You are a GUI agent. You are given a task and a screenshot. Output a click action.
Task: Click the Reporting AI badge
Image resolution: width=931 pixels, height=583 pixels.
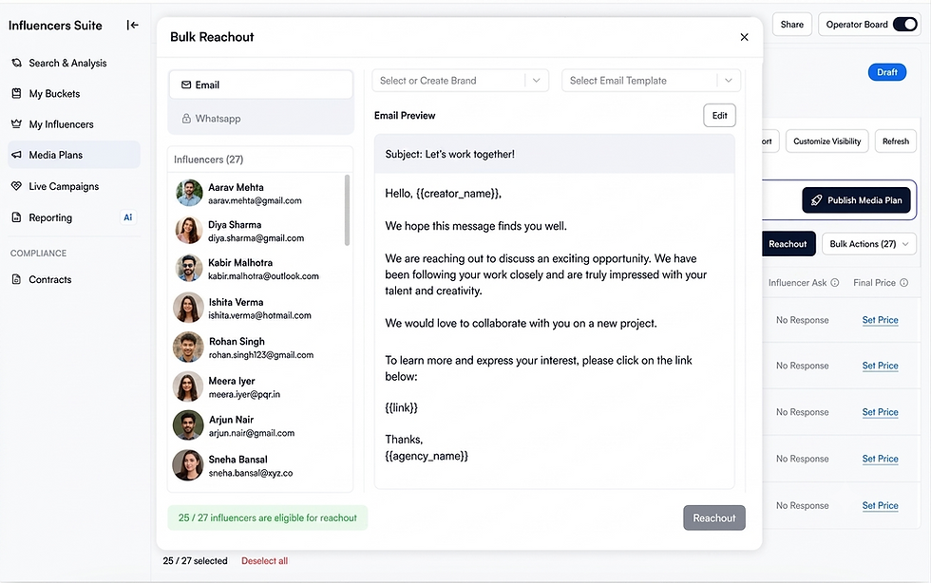pyautogui.click(x=127, y=217)
